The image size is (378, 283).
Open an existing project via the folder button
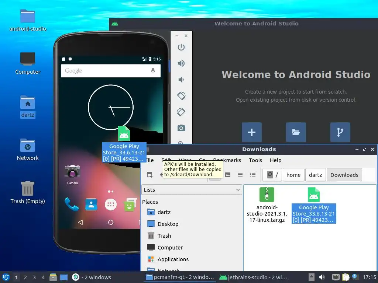(296, 132)
